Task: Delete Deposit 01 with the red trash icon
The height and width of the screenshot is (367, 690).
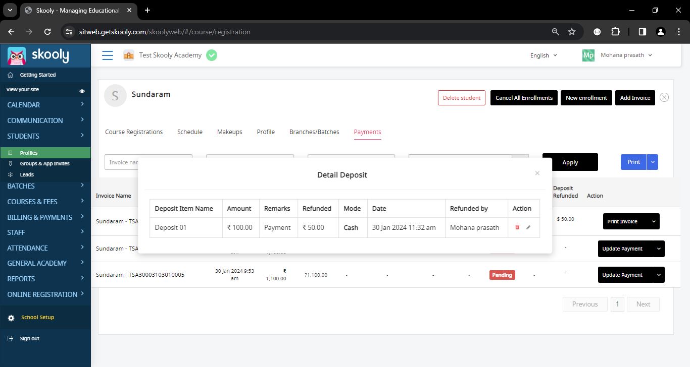Action: [517, 227]
